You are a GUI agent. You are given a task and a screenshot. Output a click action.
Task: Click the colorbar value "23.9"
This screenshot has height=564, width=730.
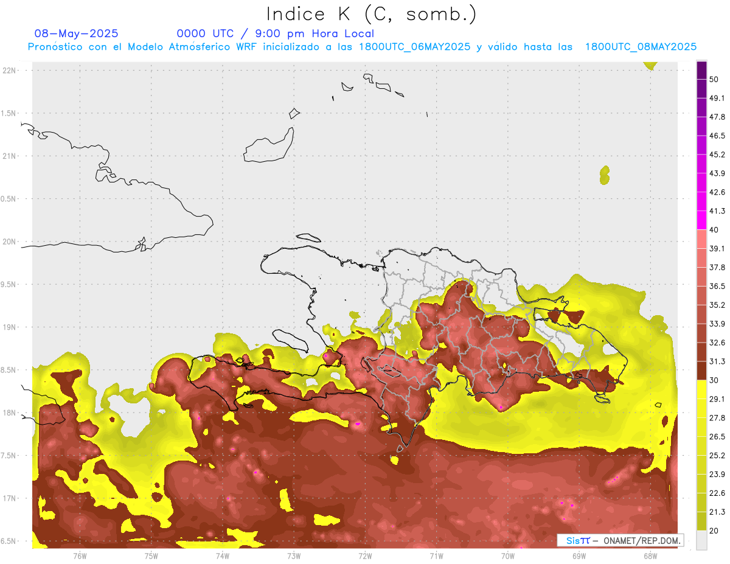click(x=717, y=475)
